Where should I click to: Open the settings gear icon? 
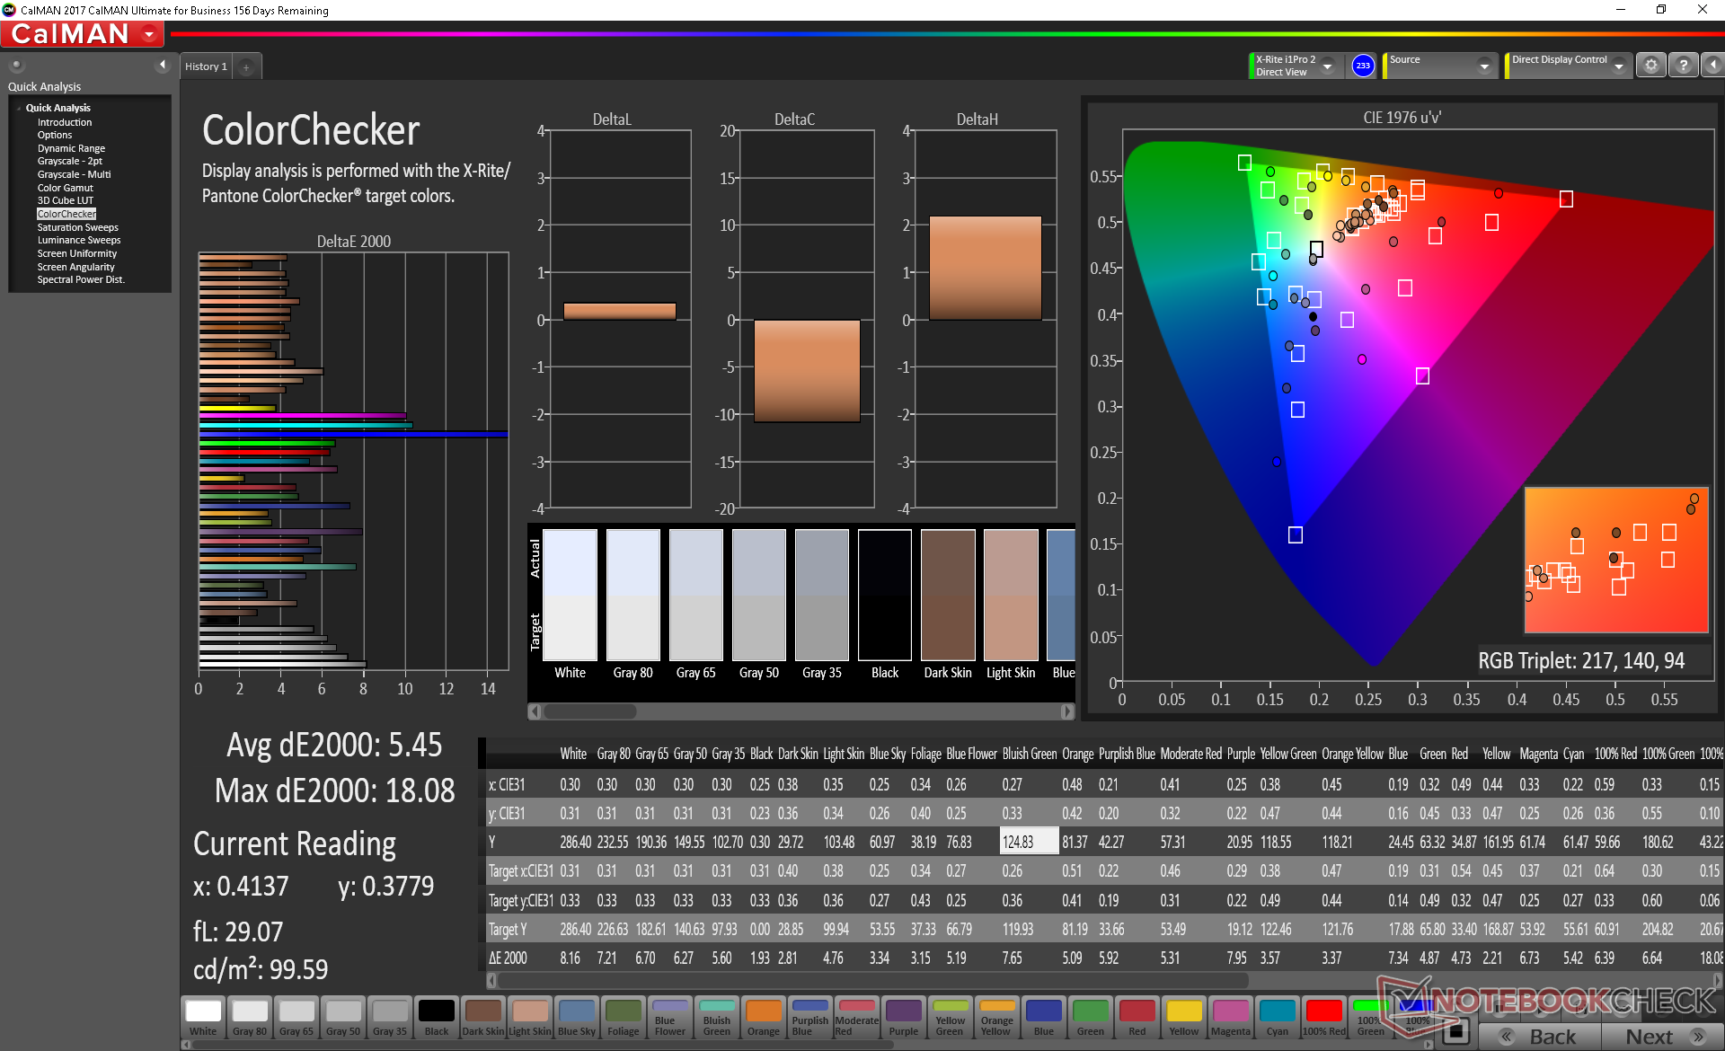click(1650, 66)
